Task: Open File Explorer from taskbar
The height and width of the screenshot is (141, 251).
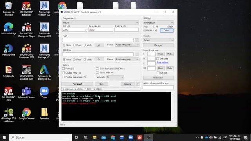Action: tap(95, 137)
